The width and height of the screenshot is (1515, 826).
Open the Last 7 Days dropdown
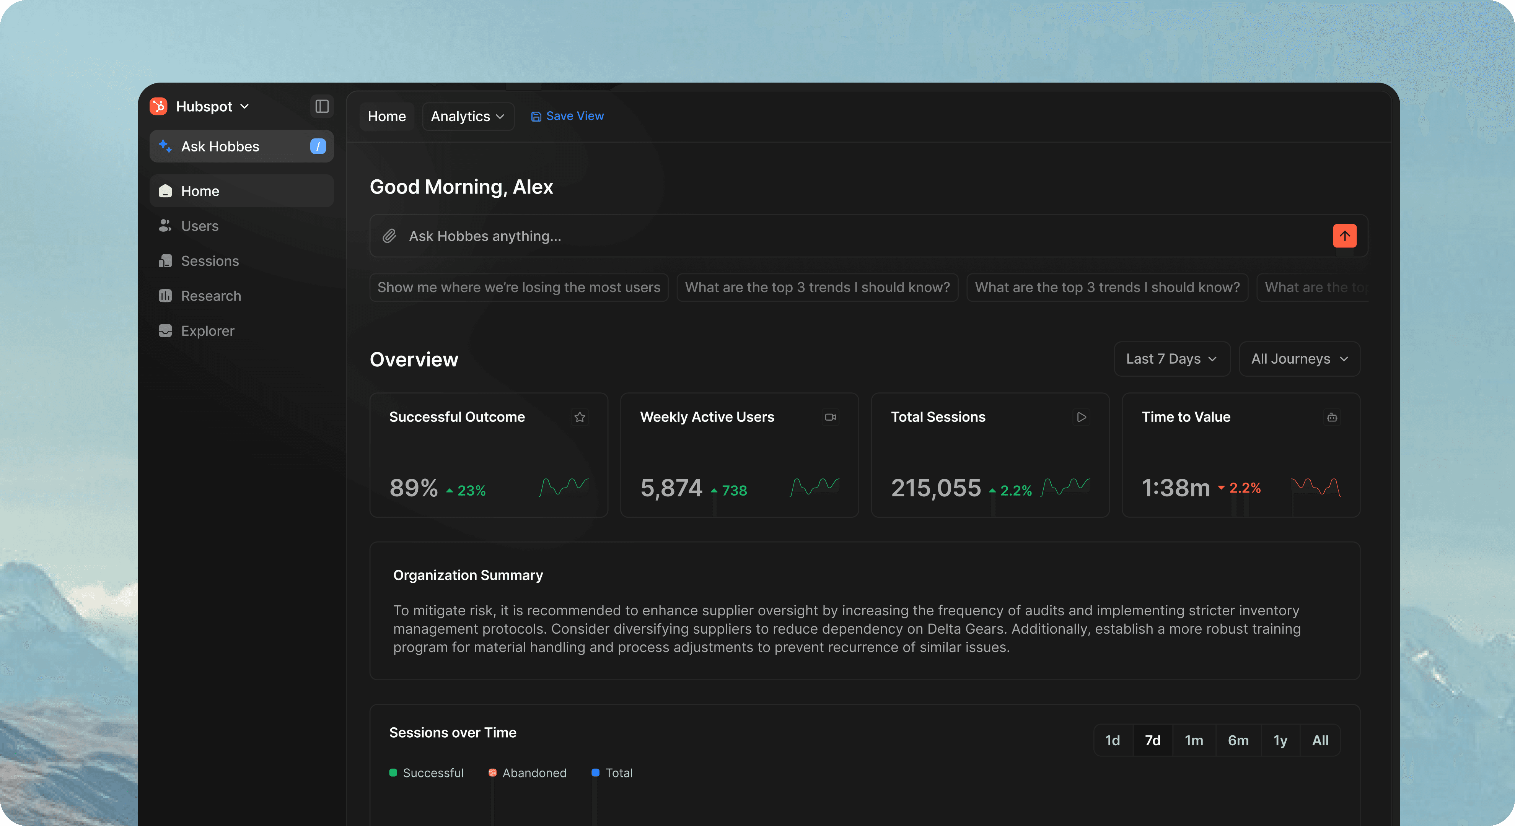point(1171,359)
